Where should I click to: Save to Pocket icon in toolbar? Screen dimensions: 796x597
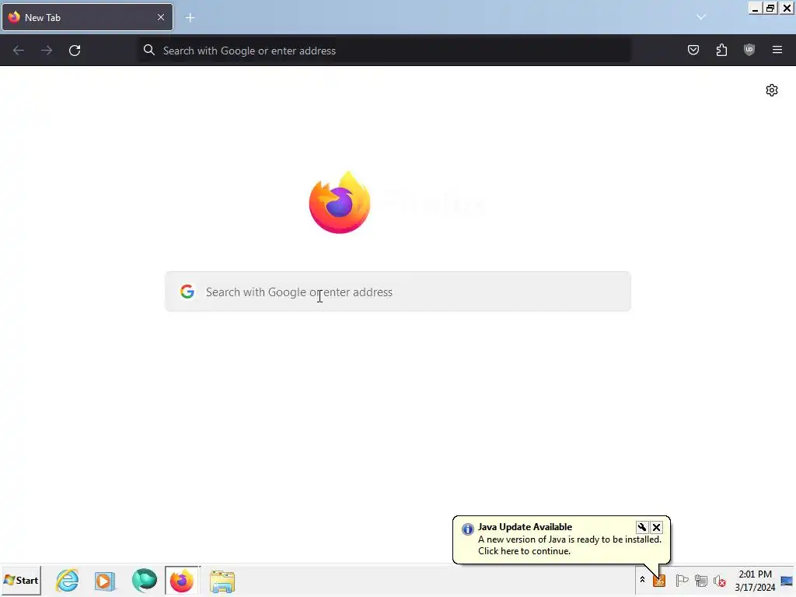tap(693, 50)
